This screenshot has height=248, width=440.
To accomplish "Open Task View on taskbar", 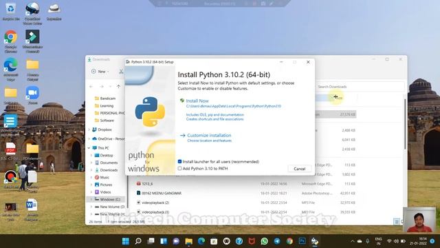I will coord(151,241).
